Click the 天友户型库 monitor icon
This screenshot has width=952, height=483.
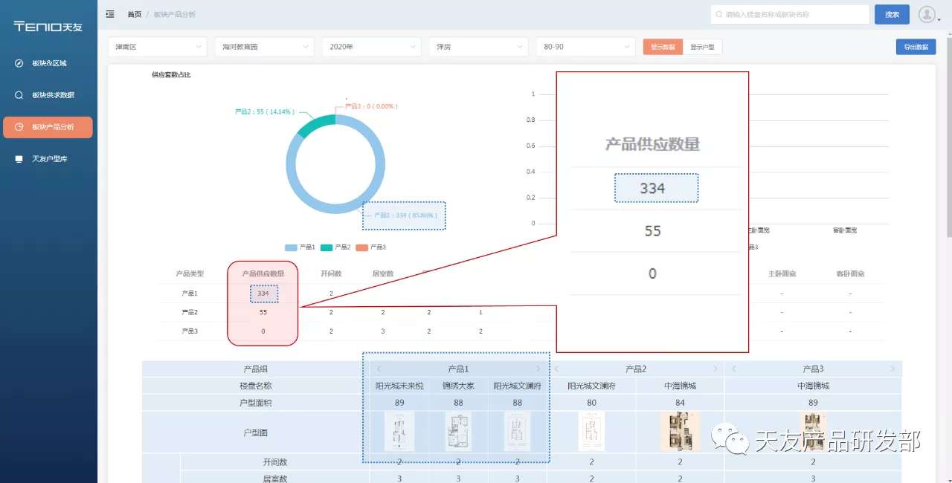16,158
